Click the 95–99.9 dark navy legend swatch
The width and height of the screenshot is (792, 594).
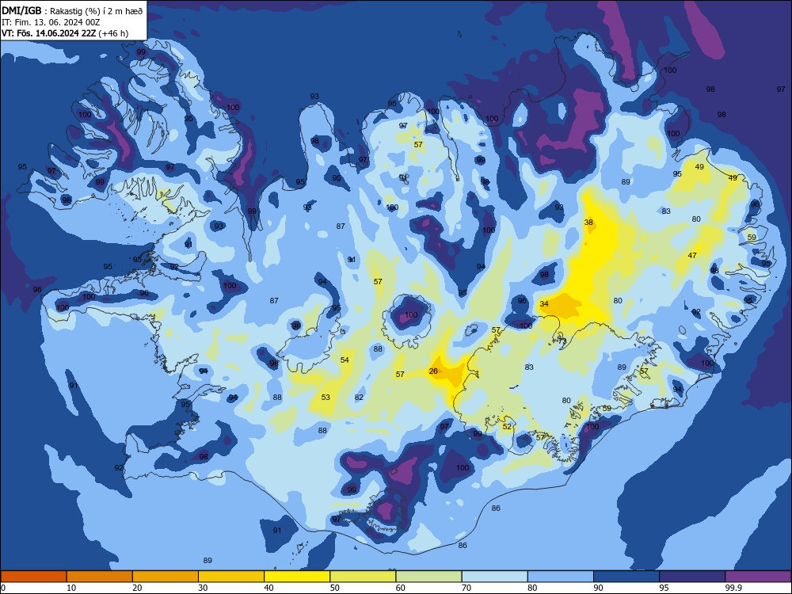coord(692,577)
